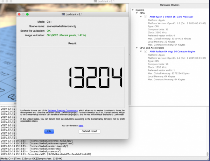Click the green 'OK' scene file validation value
Viewport: 210px width, 161px height.
click(49, 31)
